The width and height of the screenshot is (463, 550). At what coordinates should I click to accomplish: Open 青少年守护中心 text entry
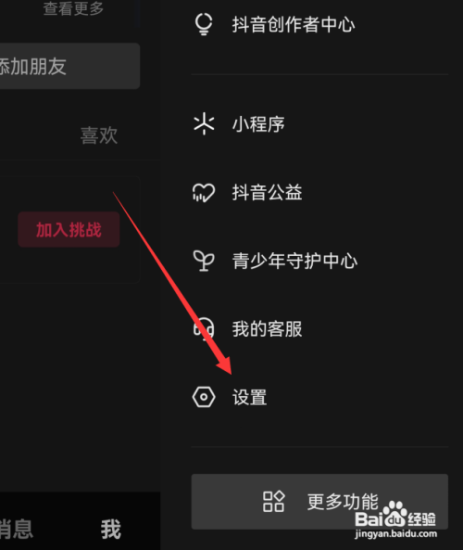coord(294,261)
